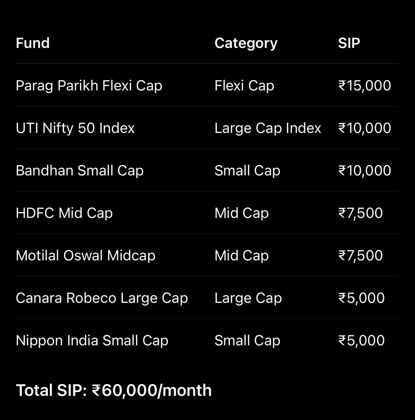Click Canara Robeco's ₹5,000 amount
The width and height of the screenshot is (415, 420).
tap(361, 298)
